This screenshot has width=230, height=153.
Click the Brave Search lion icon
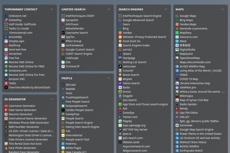120,75
